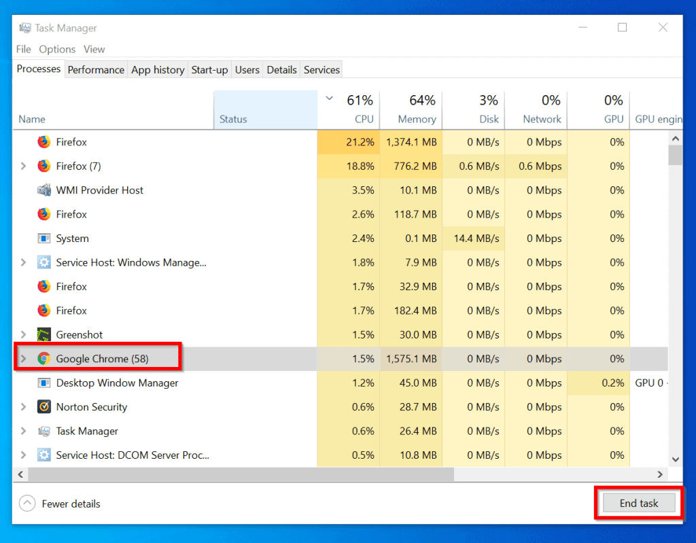Click the Firefox (7) process icon
696x543 pixels.
click(x=43, y=166)
